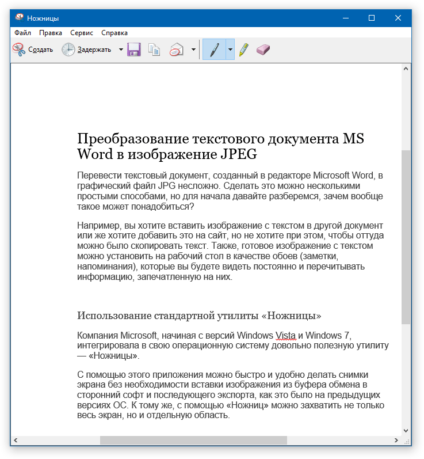Click the Задержать clock button

(x=86, y=50)
